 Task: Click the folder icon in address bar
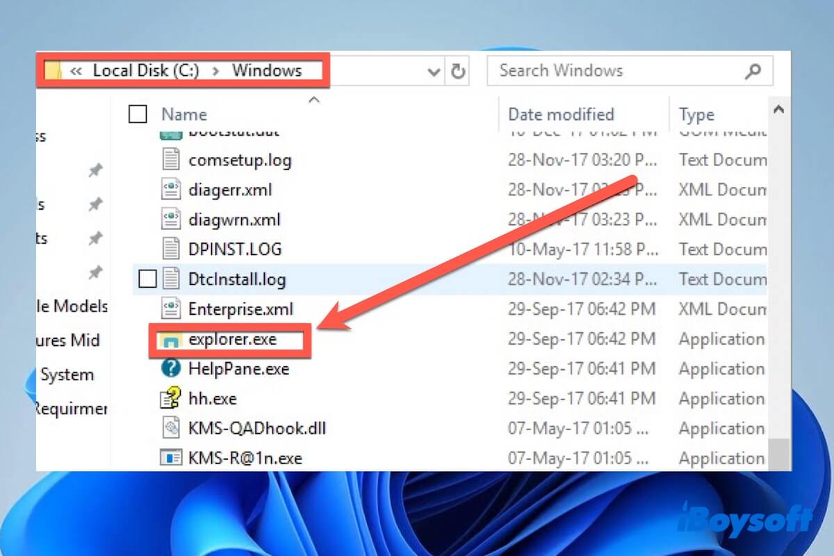click(53, 71)
